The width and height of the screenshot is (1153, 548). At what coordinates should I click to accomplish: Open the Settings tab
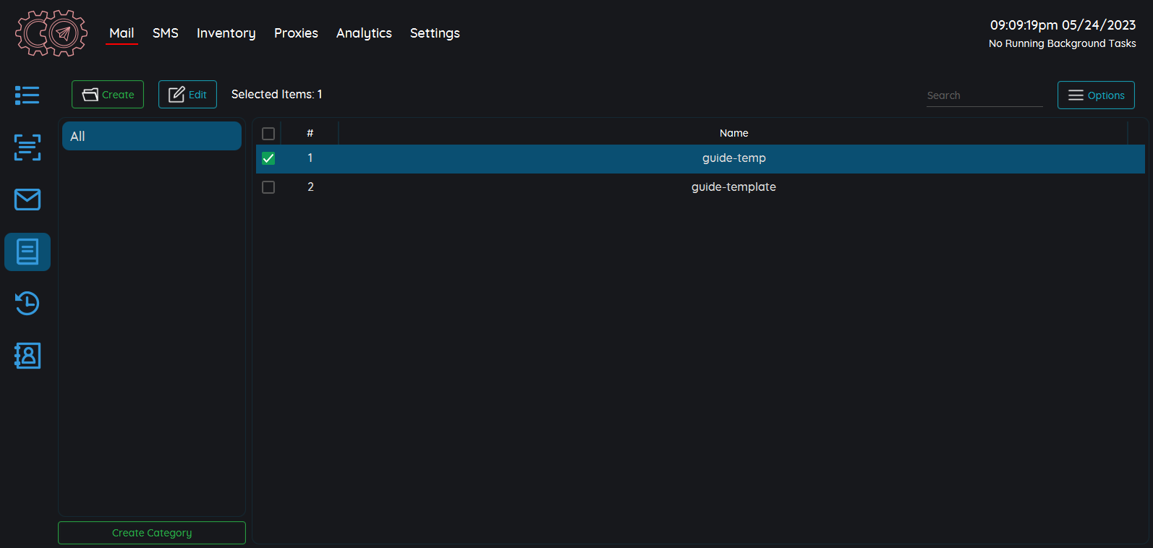click(x=435, y=33)
